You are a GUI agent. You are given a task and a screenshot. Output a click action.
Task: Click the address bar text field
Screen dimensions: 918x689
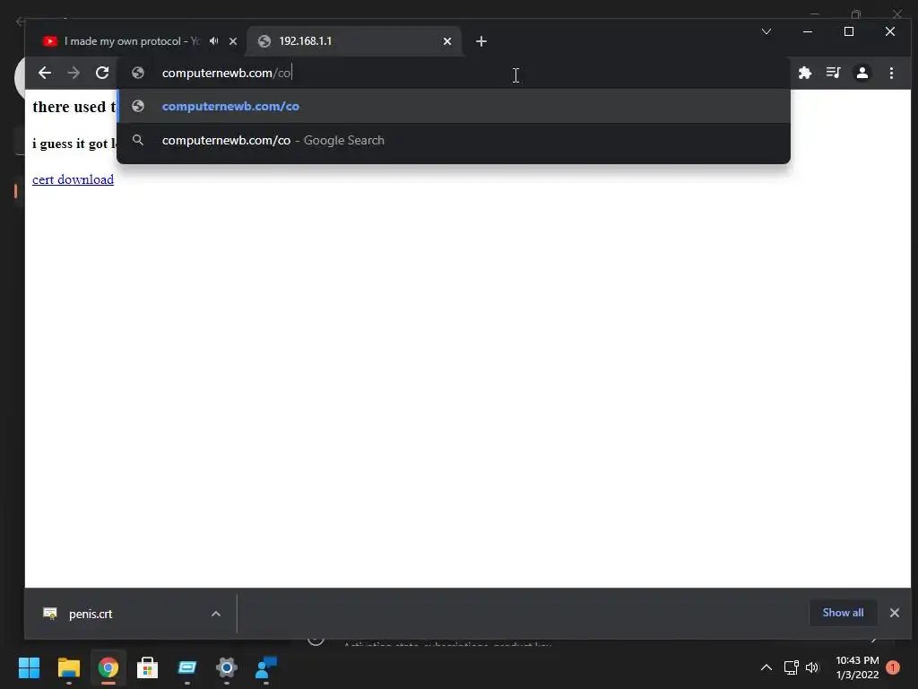[453, 73]
